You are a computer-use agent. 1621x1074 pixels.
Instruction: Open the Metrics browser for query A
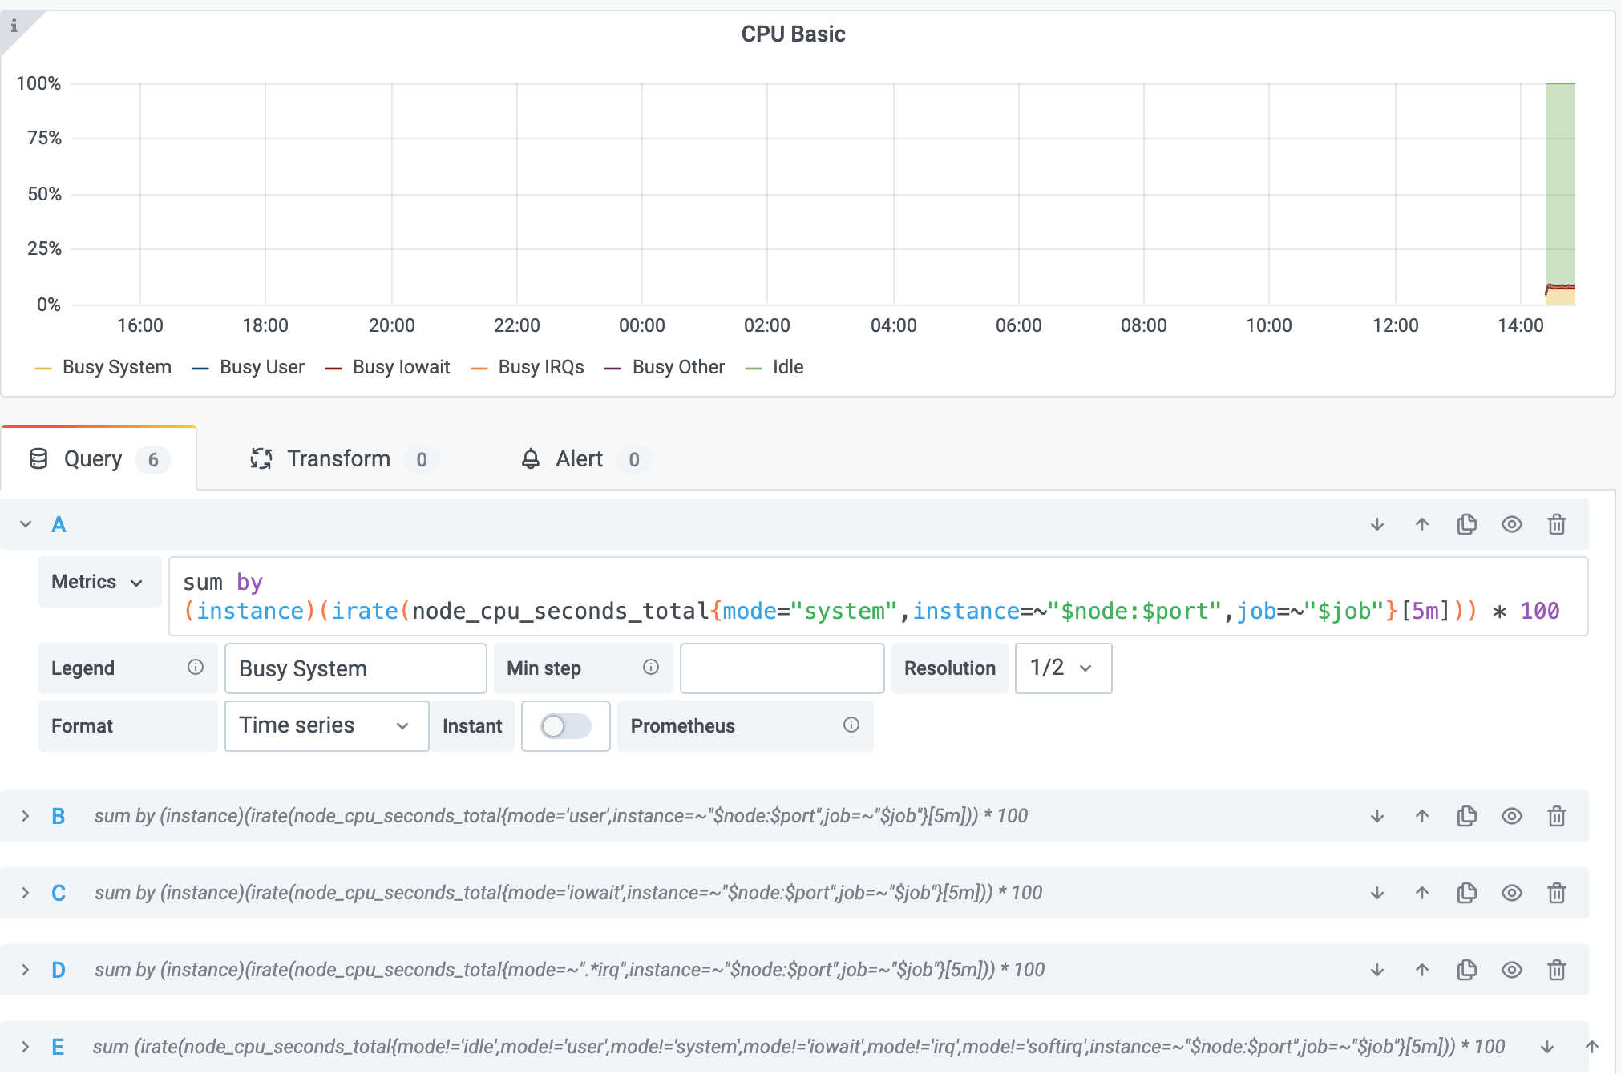point(99,582)
